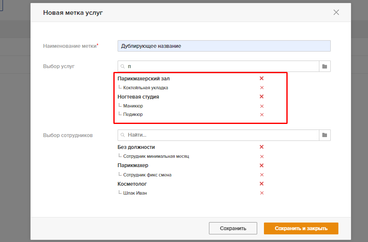
Task: Select the Косметолог tree group
Action: click(132, 184)
